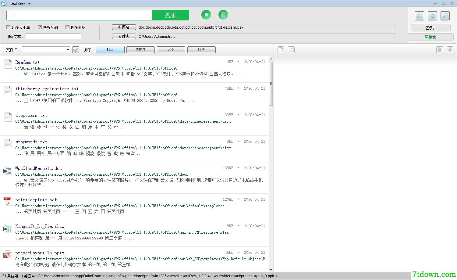Click the 扩展名 button

point(124,27)
